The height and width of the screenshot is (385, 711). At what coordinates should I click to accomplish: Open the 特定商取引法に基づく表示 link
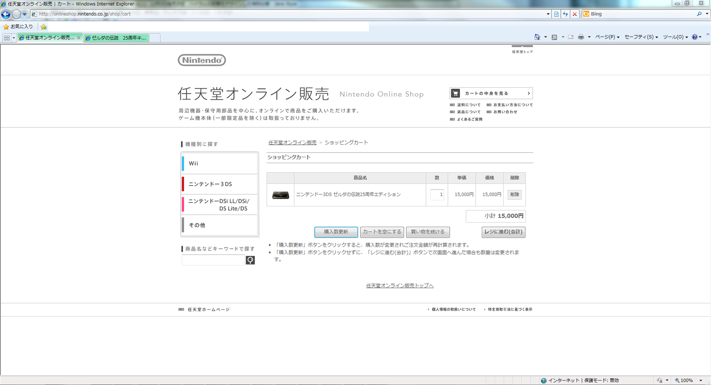508,309
